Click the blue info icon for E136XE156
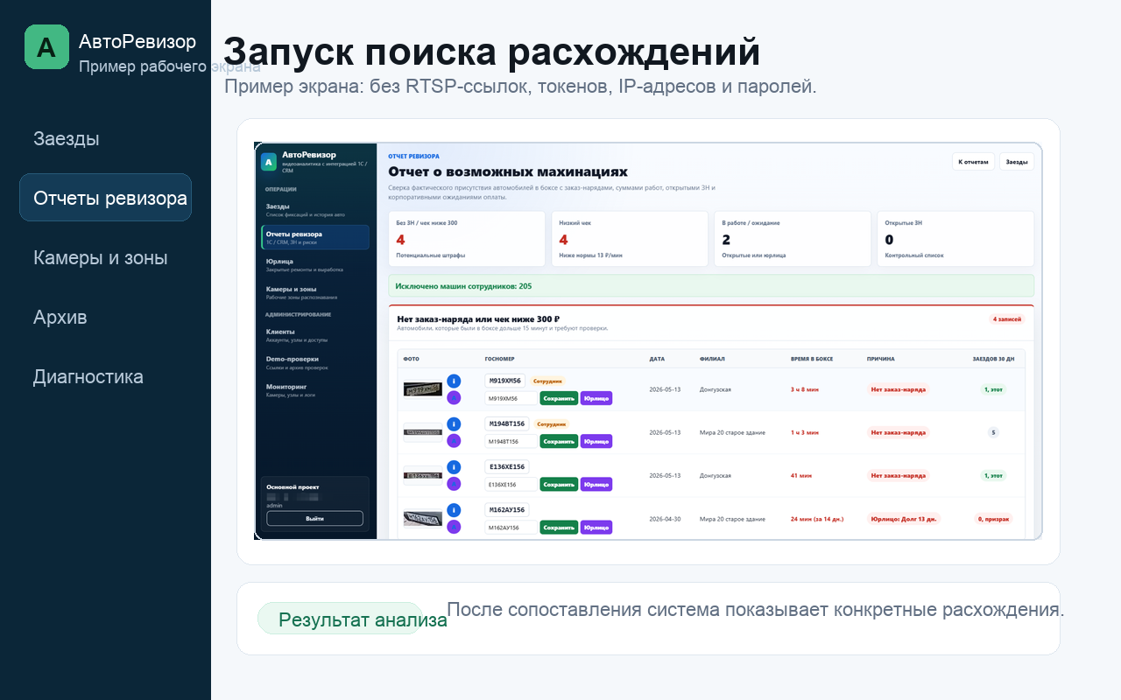Image resolution: width=1121 pixels, height=700 pixels. pos(454,467)
